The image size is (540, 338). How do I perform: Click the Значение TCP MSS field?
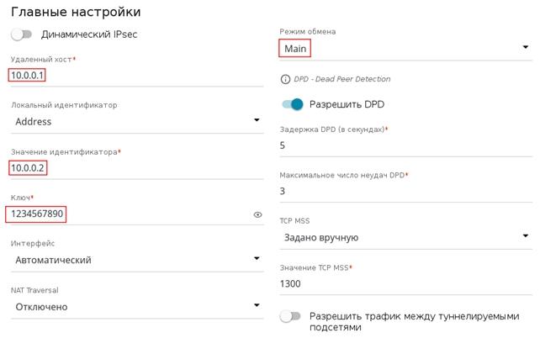click(404, 284)
